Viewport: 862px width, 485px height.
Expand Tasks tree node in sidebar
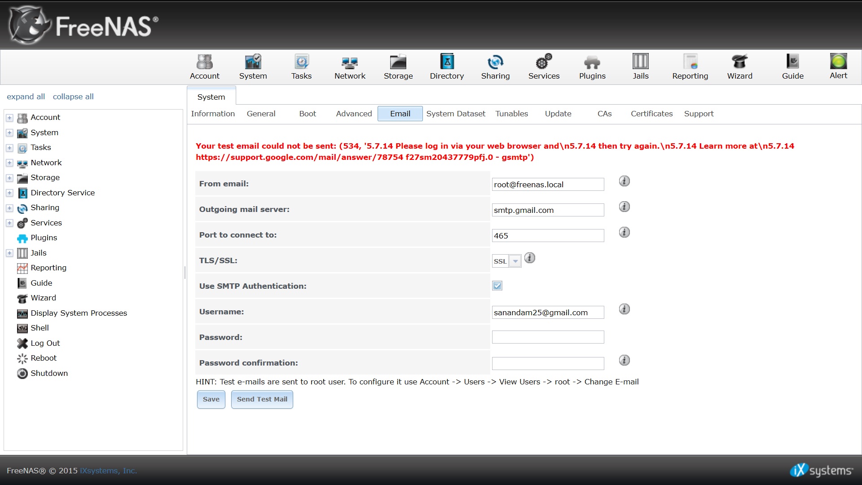pyautogui.click(x=9, y=148)
